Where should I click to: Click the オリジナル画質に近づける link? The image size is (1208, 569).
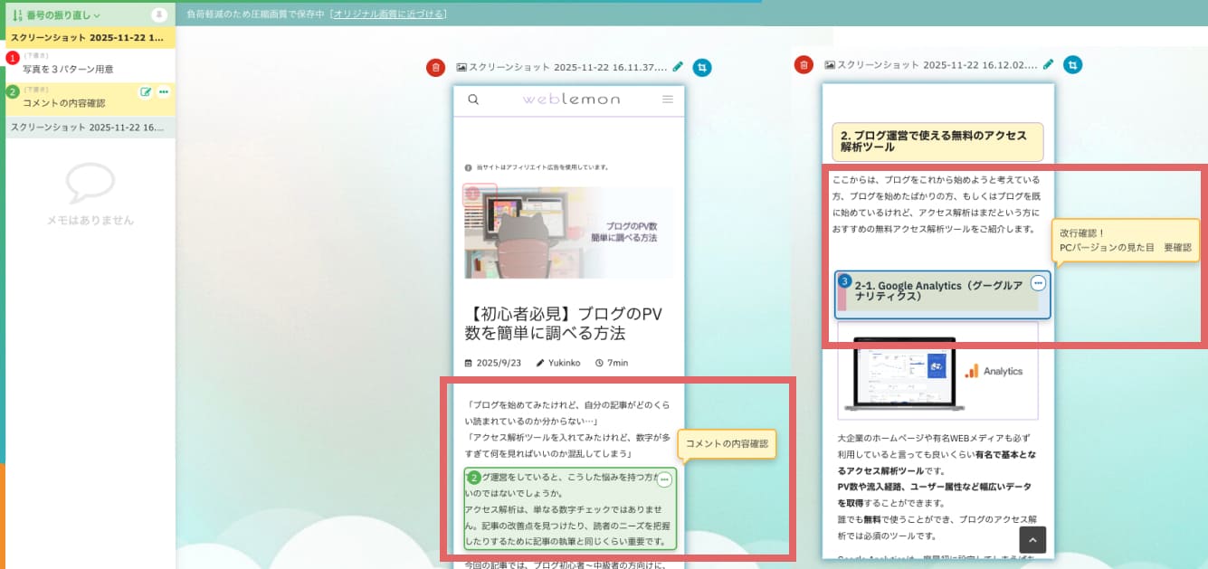pyautogui.click(x=388, y=14)
